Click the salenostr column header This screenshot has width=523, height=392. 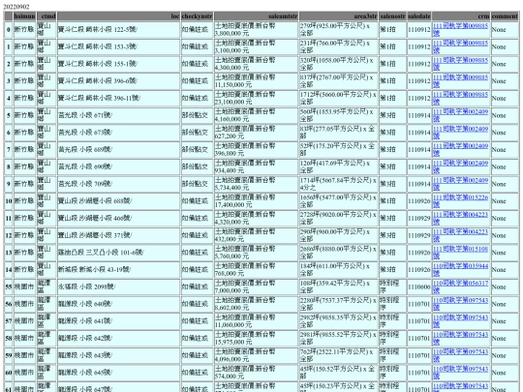[392, 16]
